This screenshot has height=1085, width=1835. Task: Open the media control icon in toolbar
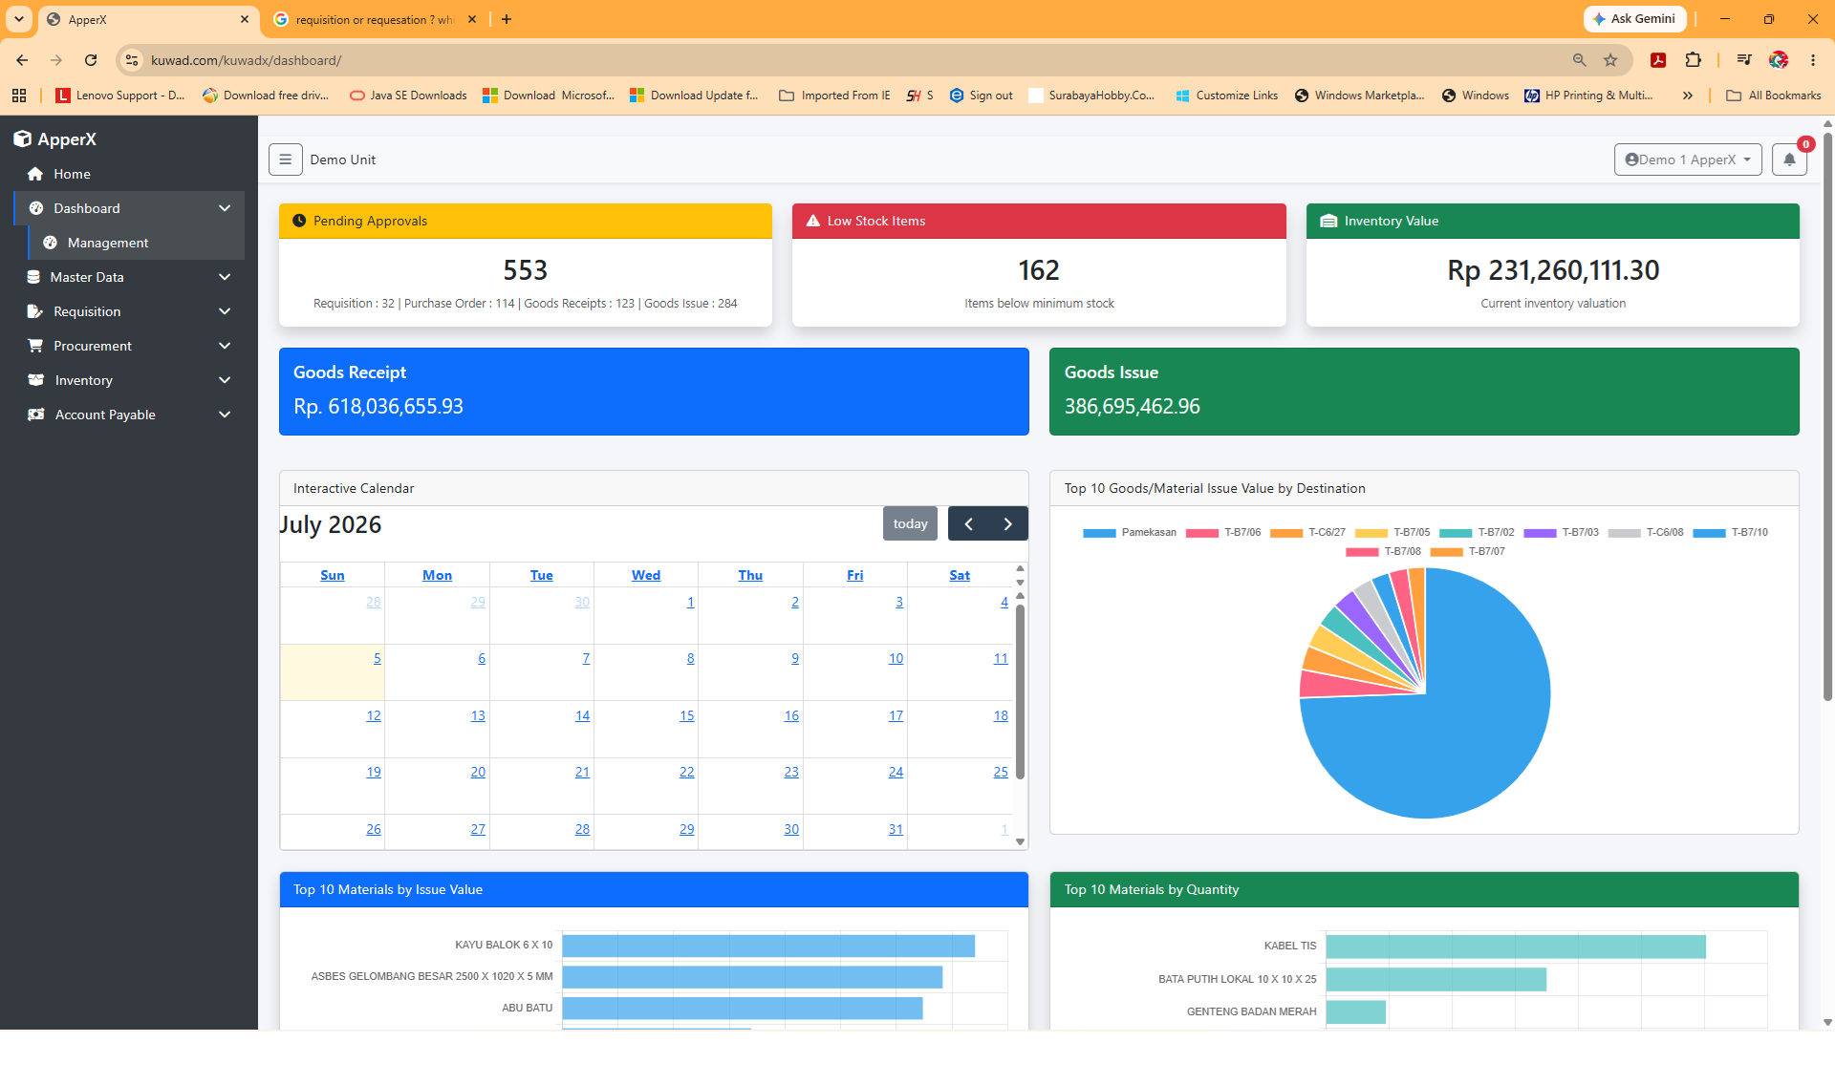[x=1744, y=60]
